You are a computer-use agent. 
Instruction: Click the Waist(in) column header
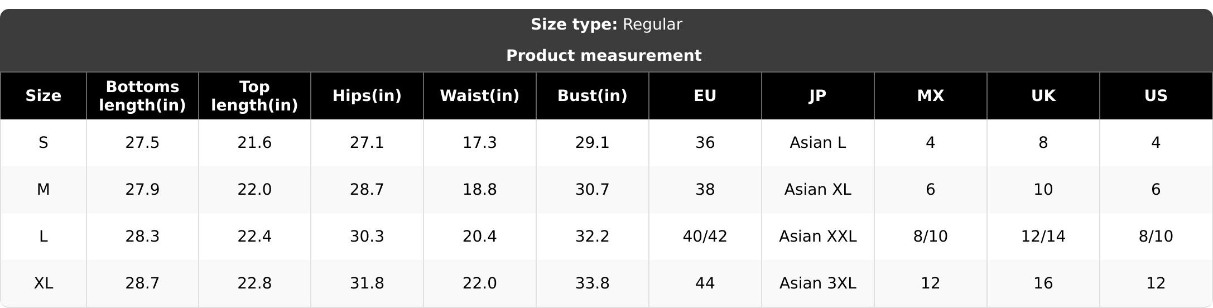point(480,96)
